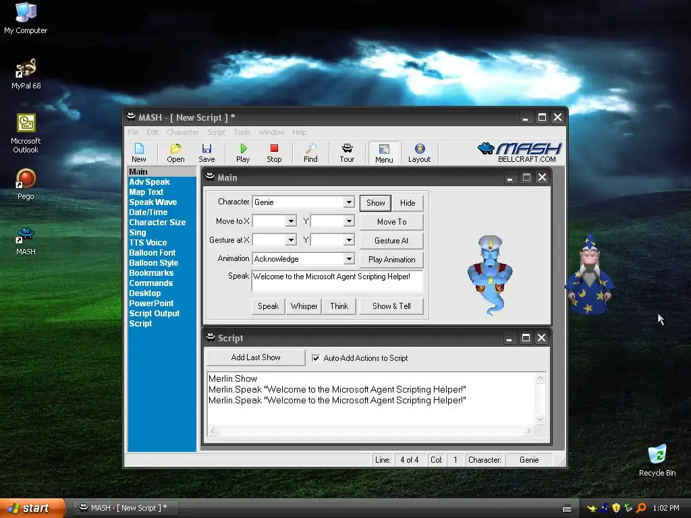The image size is (691, 518).
Task: Open the Find tool in toolbar
Action: [310, 153]
